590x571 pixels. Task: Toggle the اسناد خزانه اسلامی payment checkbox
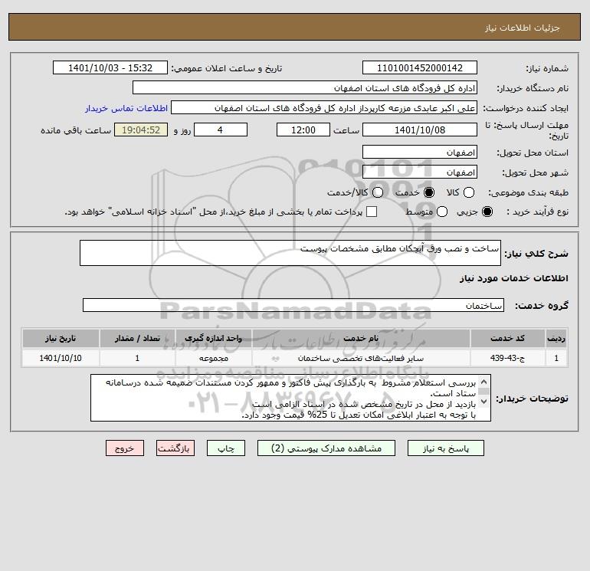372,212
